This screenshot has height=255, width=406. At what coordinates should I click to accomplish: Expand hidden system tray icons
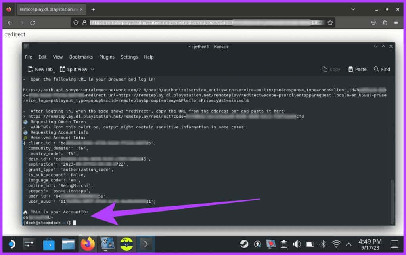click(349, 244)
